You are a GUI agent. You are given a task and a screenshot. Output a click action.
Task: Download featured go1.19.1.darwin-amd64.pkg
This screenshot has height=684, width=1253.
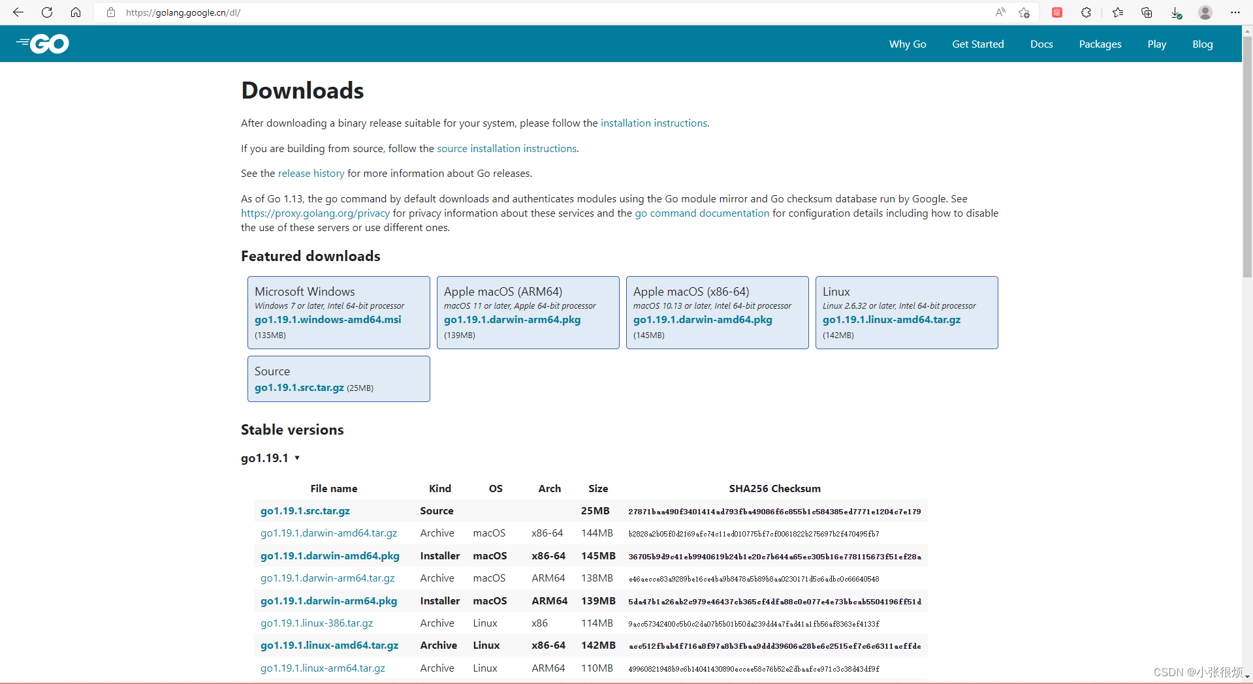(x=703, y=320)
